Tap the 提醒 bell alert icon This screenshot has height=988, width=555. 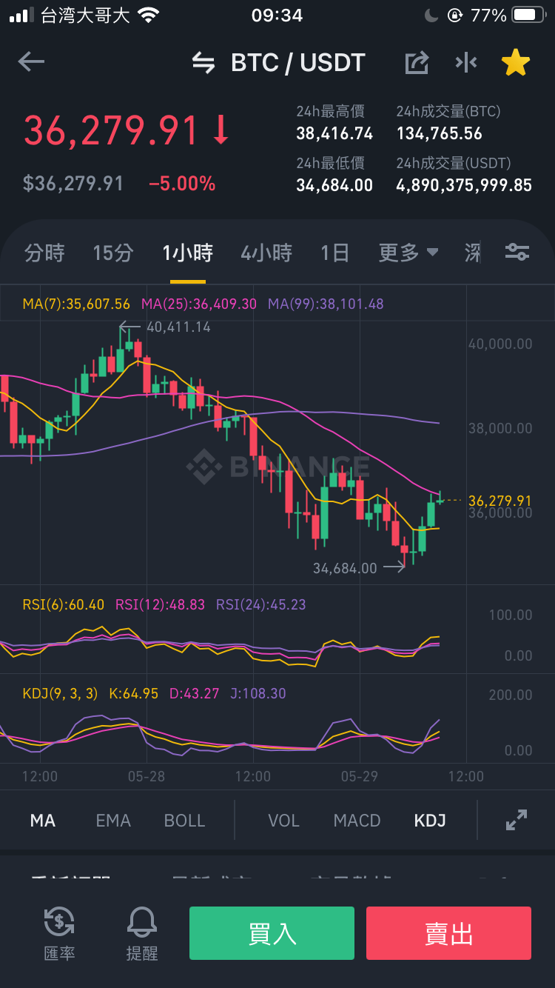142,934
